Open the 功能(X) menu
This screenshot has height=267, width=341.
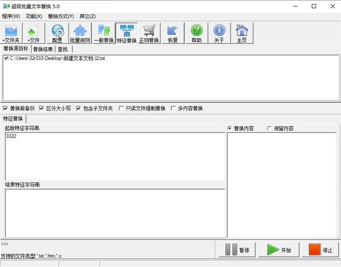click(34, 16)
